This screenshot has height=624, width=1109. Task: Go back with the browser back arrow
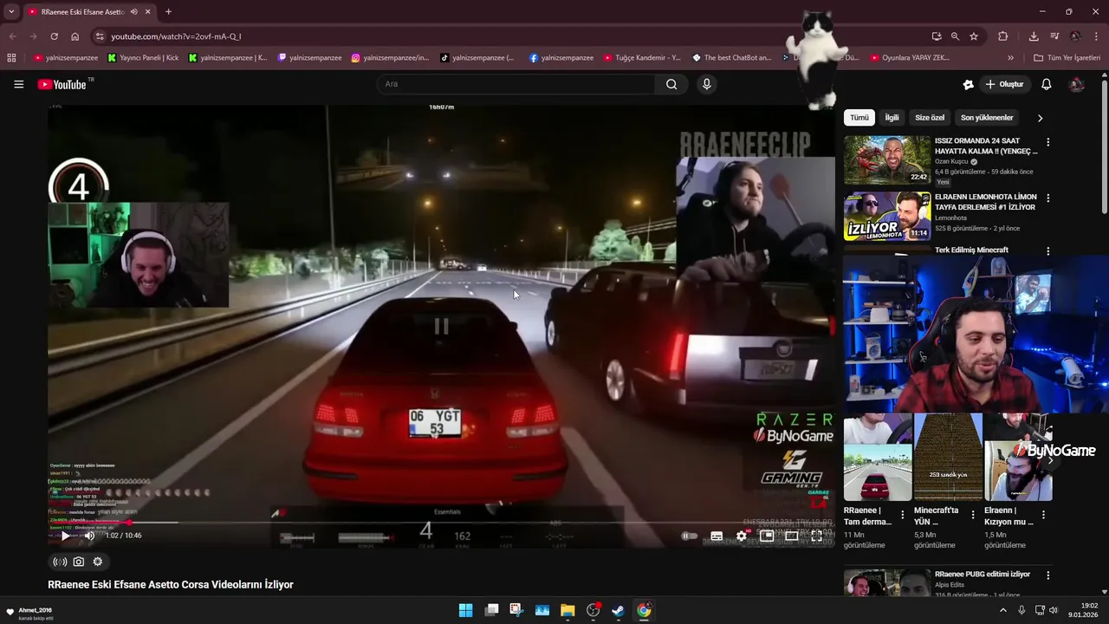(x=12, y=36)
